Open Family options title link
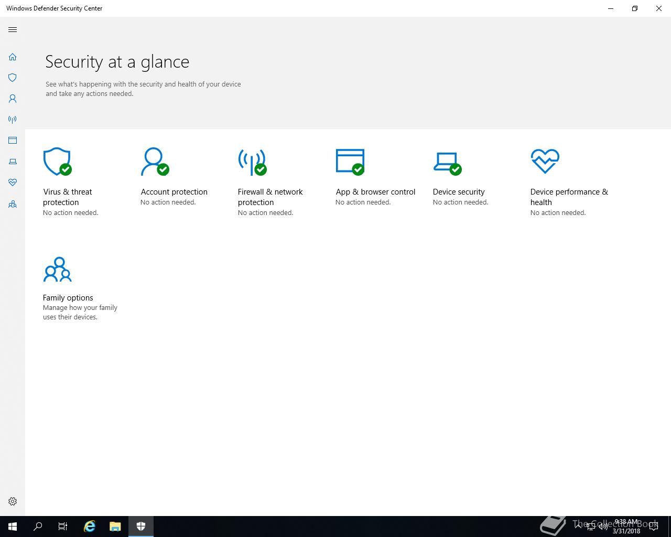This screenshot has width=671, height=537. [x=68, y=298]
